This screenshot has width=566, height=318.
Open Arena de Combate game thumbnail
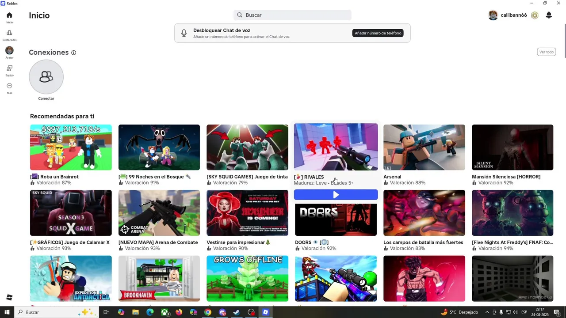tap(159, 213)
